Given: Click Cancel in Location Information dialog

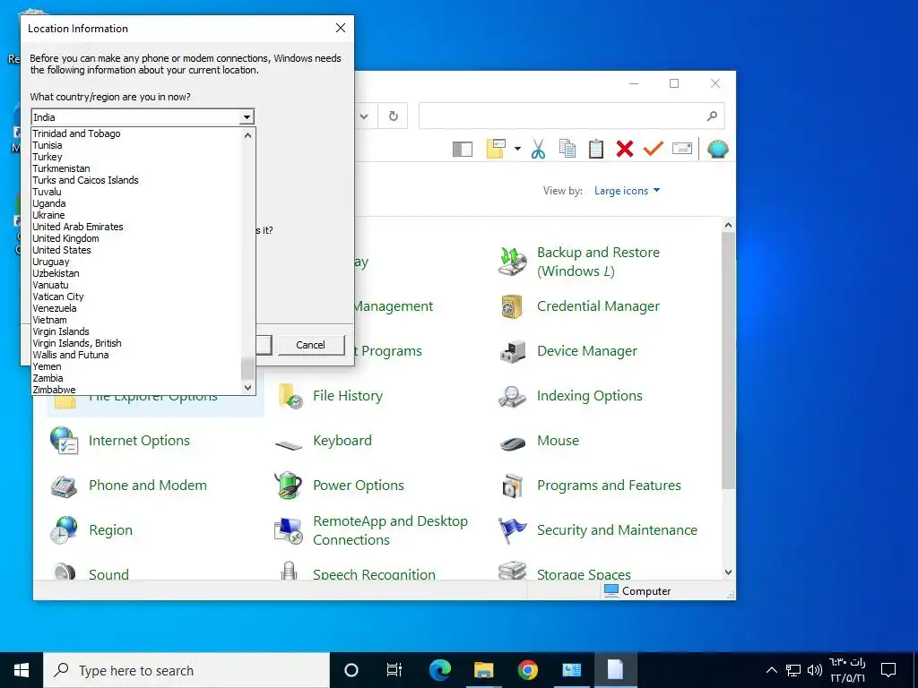Looking at the screenshot, I should click(x=310, y=345).
